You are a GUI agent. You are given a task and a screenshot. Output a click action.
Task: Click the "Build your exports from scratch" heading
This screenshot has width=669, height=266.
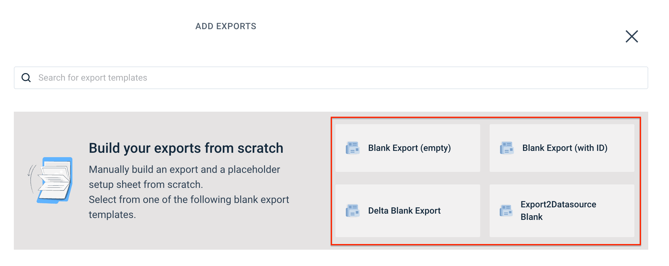(x=186, y=148)
